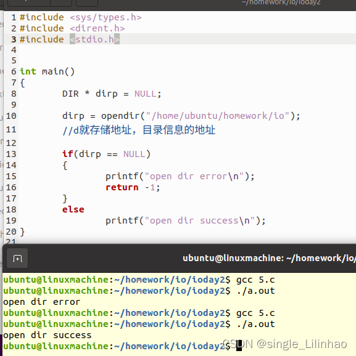
Task: Click terminal output open dir success
Action: point(48,335)
